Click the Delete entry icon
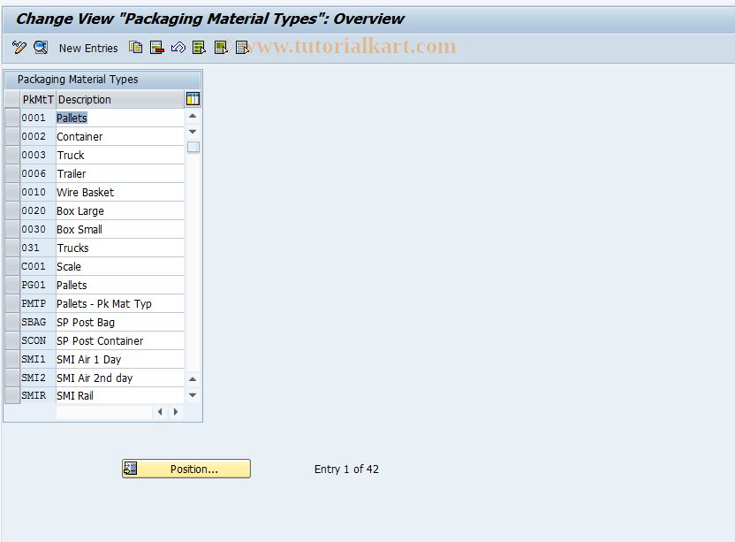735x542 pixels. [157, 48]
